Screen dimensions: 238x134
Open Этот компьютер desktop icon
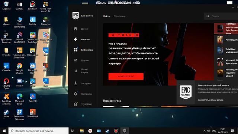[x=19, y=22]
